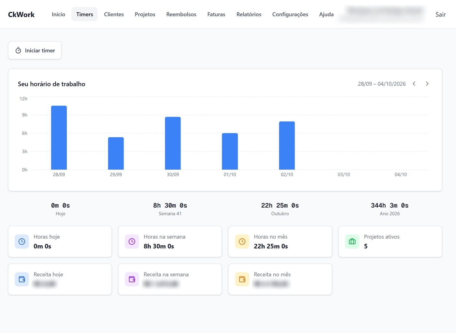The height and width of the screenshot is (333, 456).
Task: Open the Faturas page
Action: (x=216, y=14)
